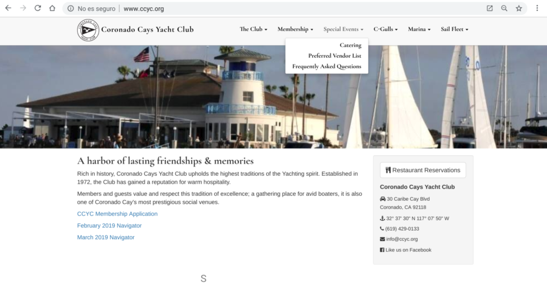Expand The Club dropdown menu

(253, 29)
